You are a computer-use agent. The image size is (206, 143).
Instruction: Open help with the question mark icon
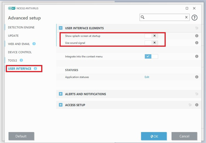[x=195, y=18]
